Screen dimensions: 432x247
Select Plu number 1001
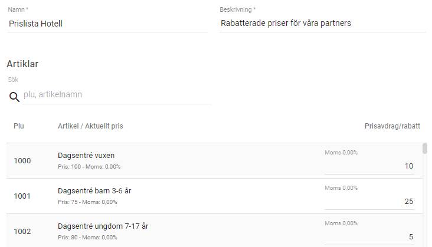22,196
